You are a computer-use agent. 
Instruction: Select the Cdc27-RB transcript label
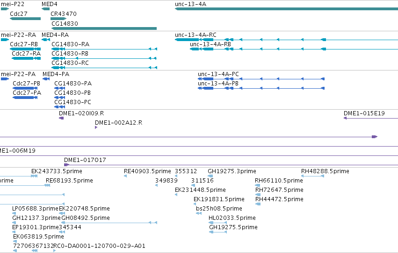point(24,44)
